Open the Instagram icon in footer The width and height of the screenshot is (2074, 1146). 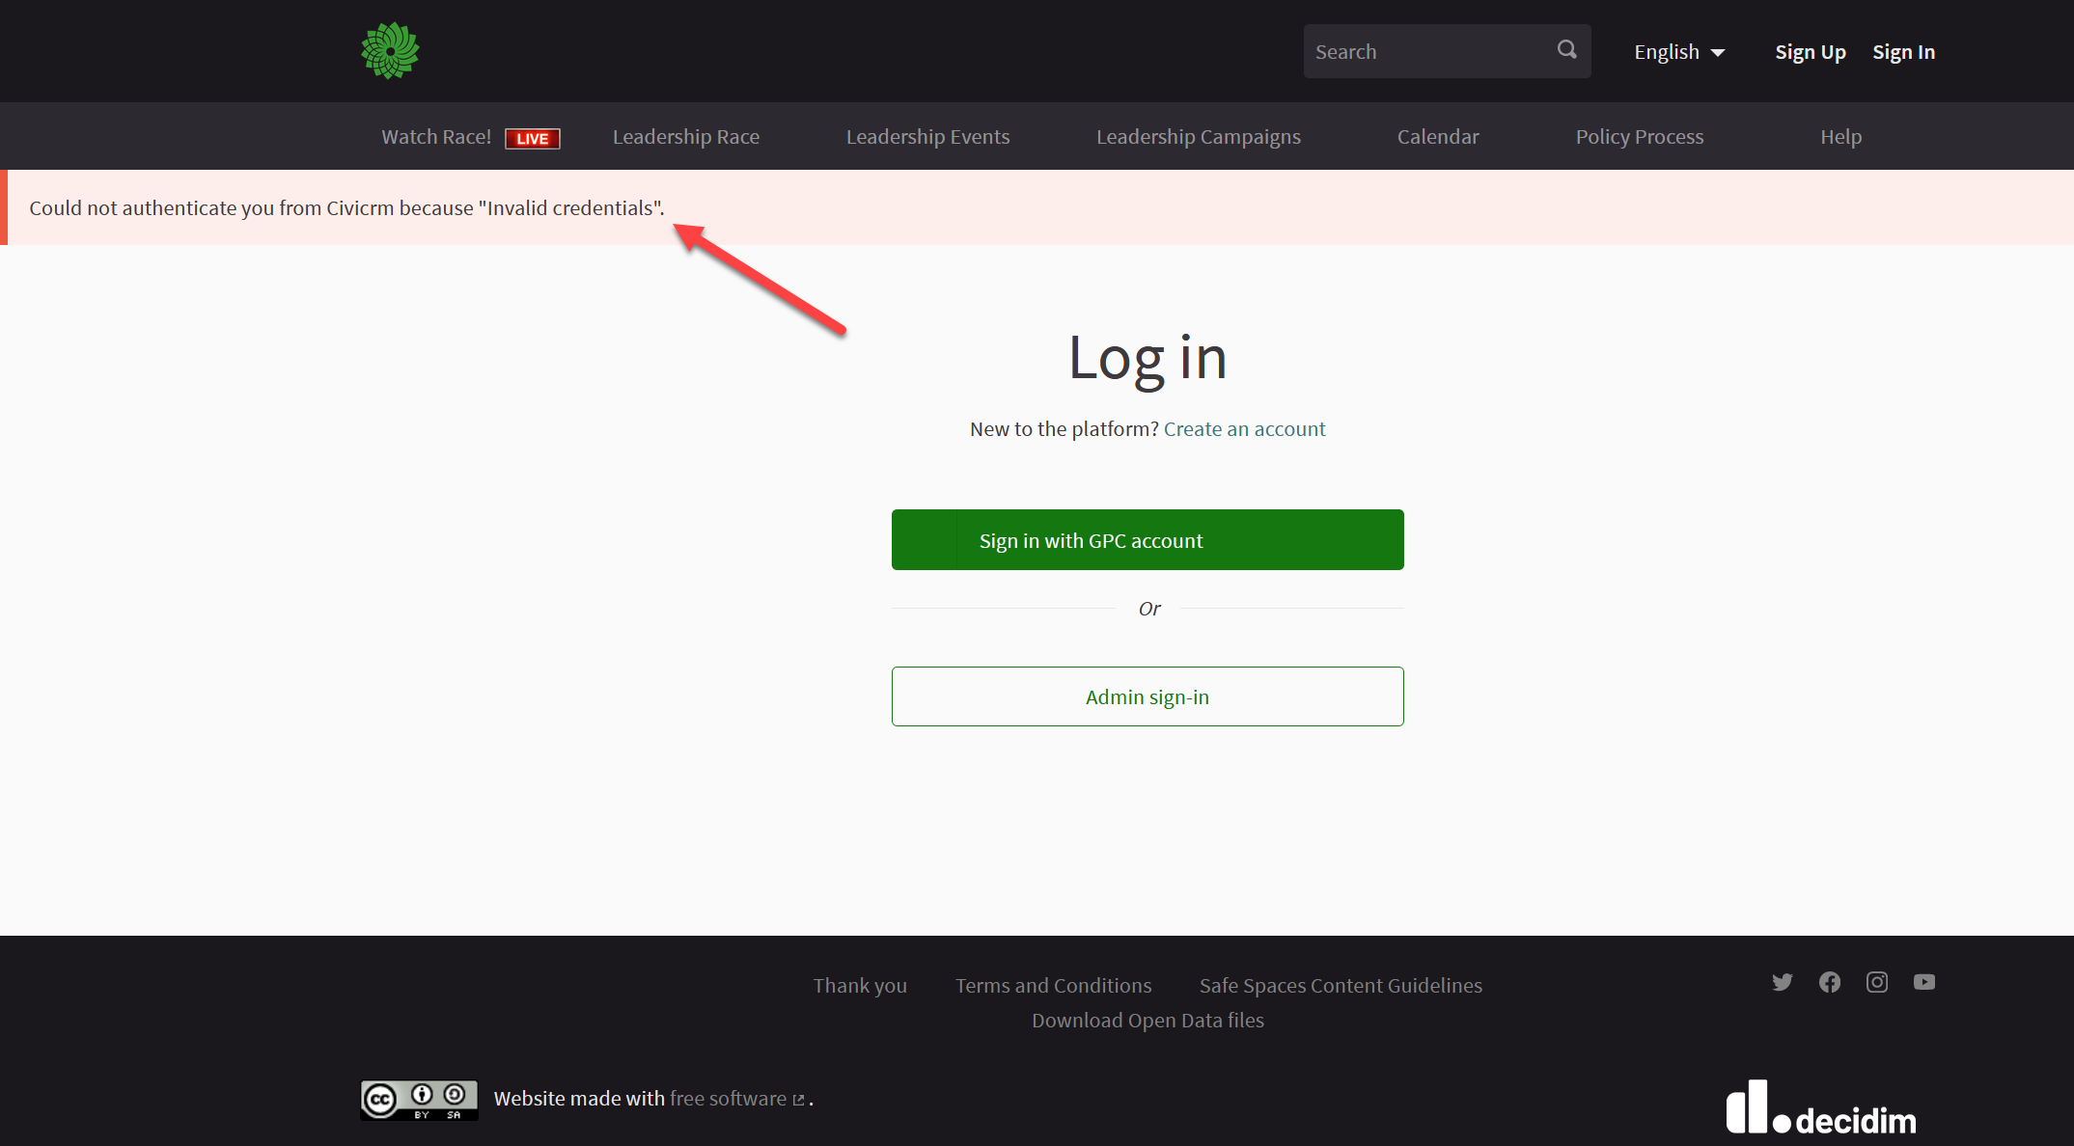(1876, 982)
